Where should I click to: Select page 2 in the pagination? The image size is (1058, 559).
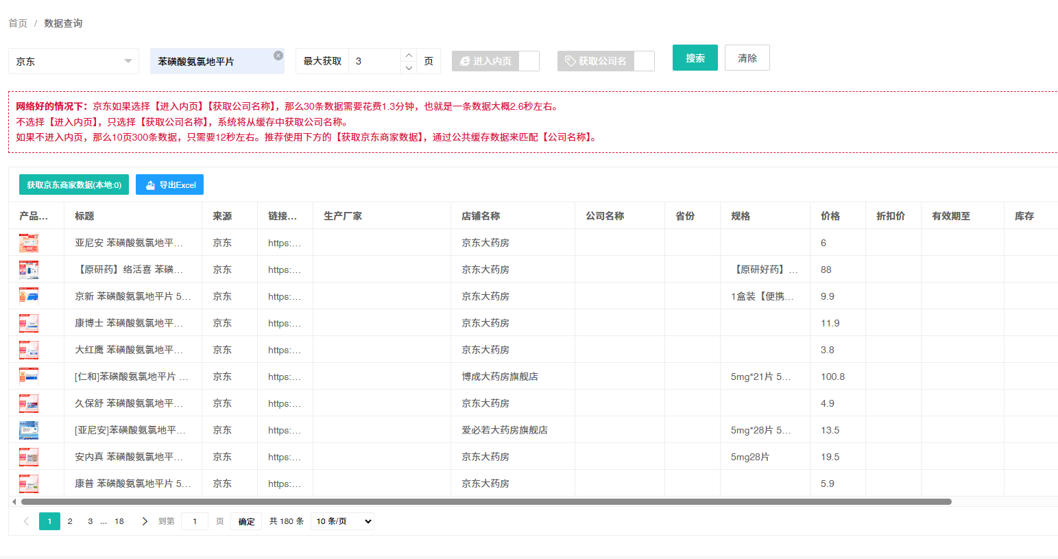click(70, 521)
